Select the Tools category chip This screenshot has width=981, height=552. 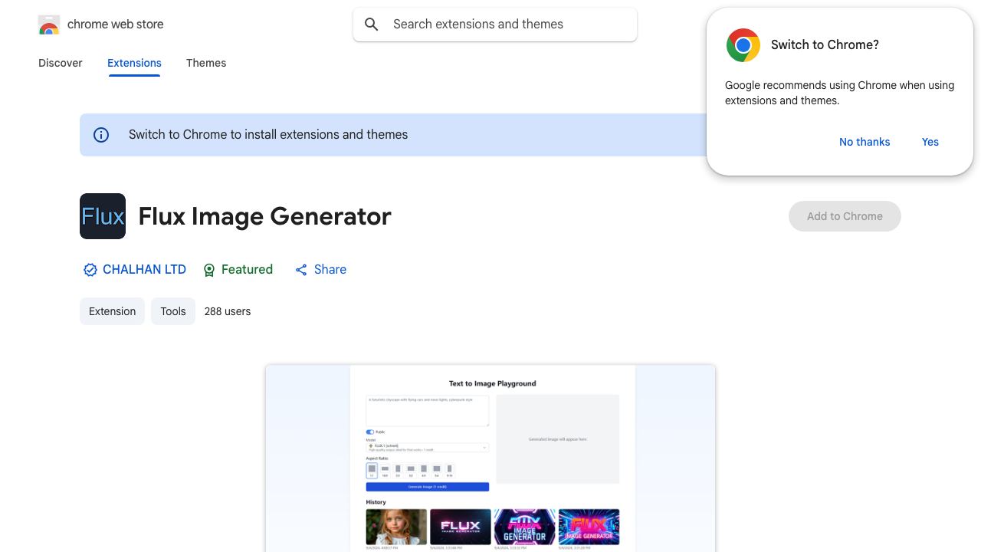click(x=173, y=311)
